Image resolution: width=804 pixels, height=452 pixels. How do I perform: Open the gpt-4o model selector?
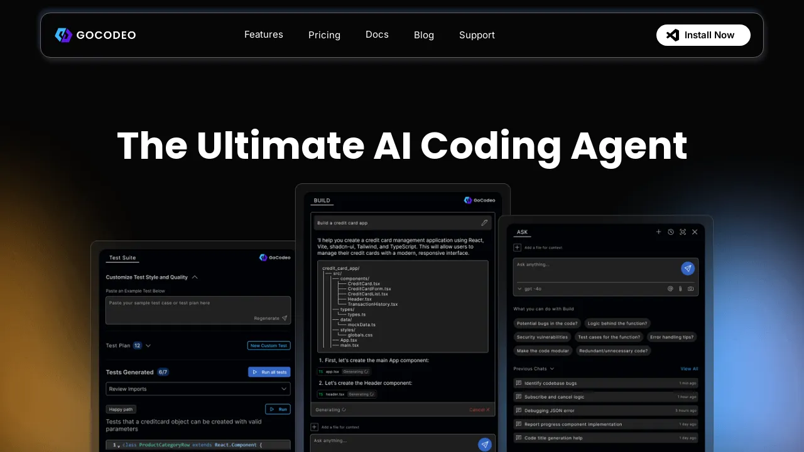coord(531,289)
